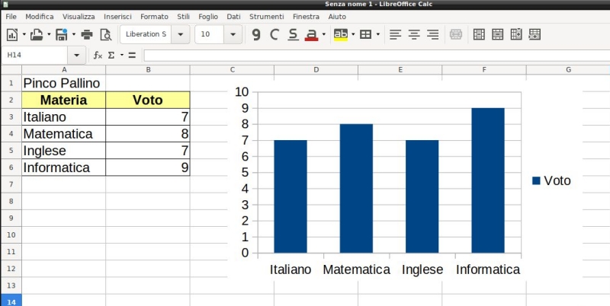The height and width of the screenshot is (306, 610).
Task: Click the column B header
Action: click(x=147, y=69)
